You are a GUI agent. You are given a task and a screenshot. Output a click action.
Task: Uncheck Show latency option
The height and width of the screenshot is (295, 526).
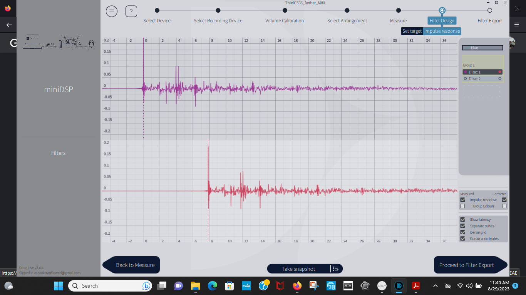click(463, 220)
